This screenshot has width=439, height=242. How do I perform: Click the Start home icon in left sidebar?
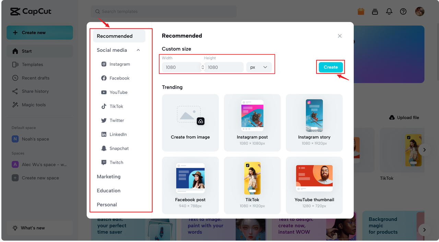[x=15, y=51]
